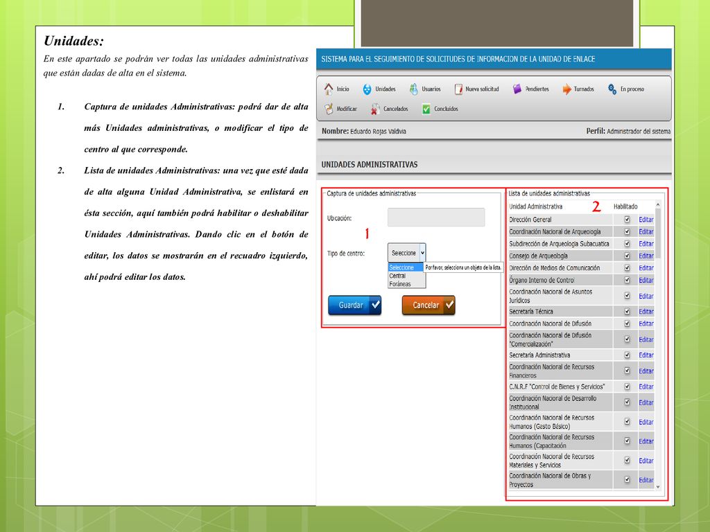Click the Eduardo Rojas Valdivia name text
Image resolution: width=710 pixels, height=532 pixels.
(x=378, y=131)
